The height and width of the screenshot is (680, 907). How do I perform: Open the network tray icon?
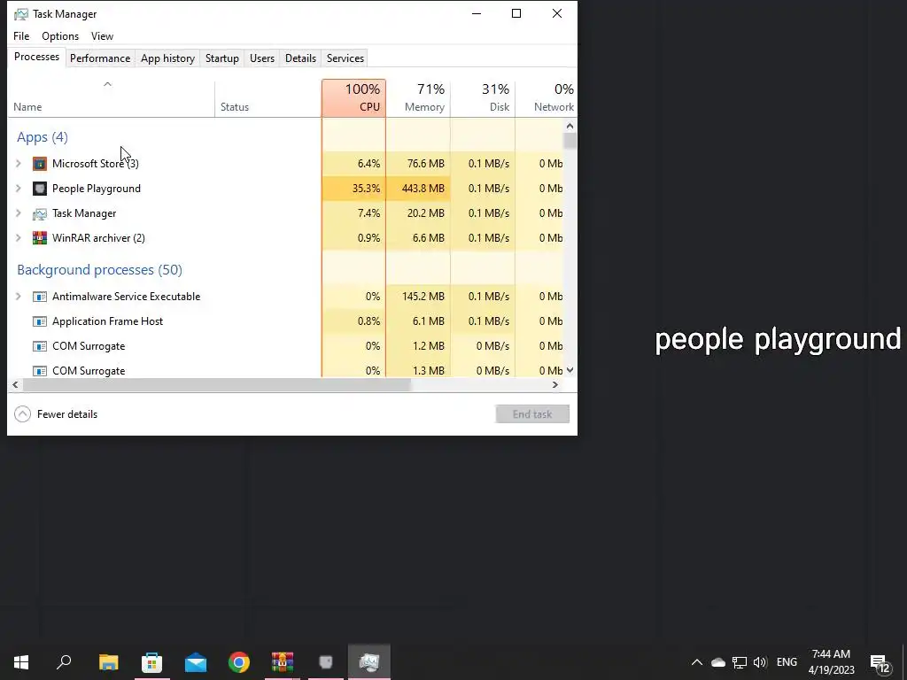pyautogui.click(x=740, y=662)
